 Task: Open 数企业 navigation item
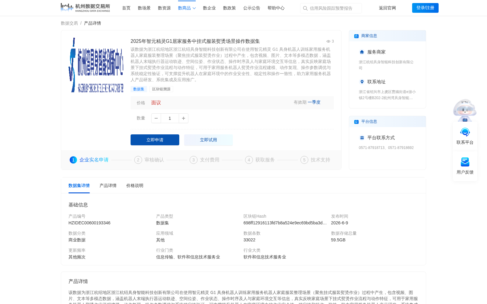click(209, 8)
